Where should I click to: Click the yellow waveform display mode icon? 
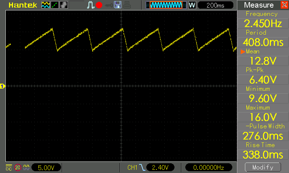(x=46, y=5)
